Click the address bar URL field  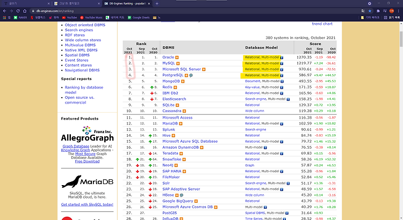196,11
